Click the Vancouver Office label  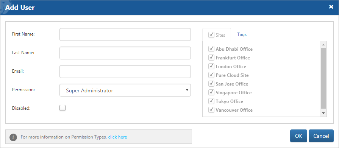tap(234, 110)
